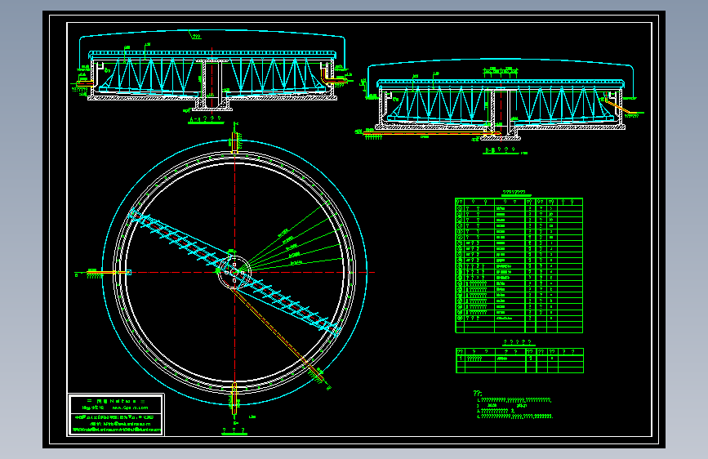The height and width of the screenshot is (459, 708).
Task: Click the plan view title under the circle
Action: pos(234,430)
